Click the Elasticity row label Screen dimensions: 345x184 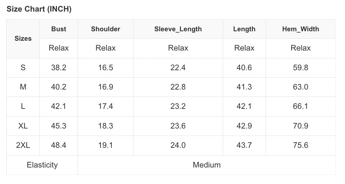point(42,165)
